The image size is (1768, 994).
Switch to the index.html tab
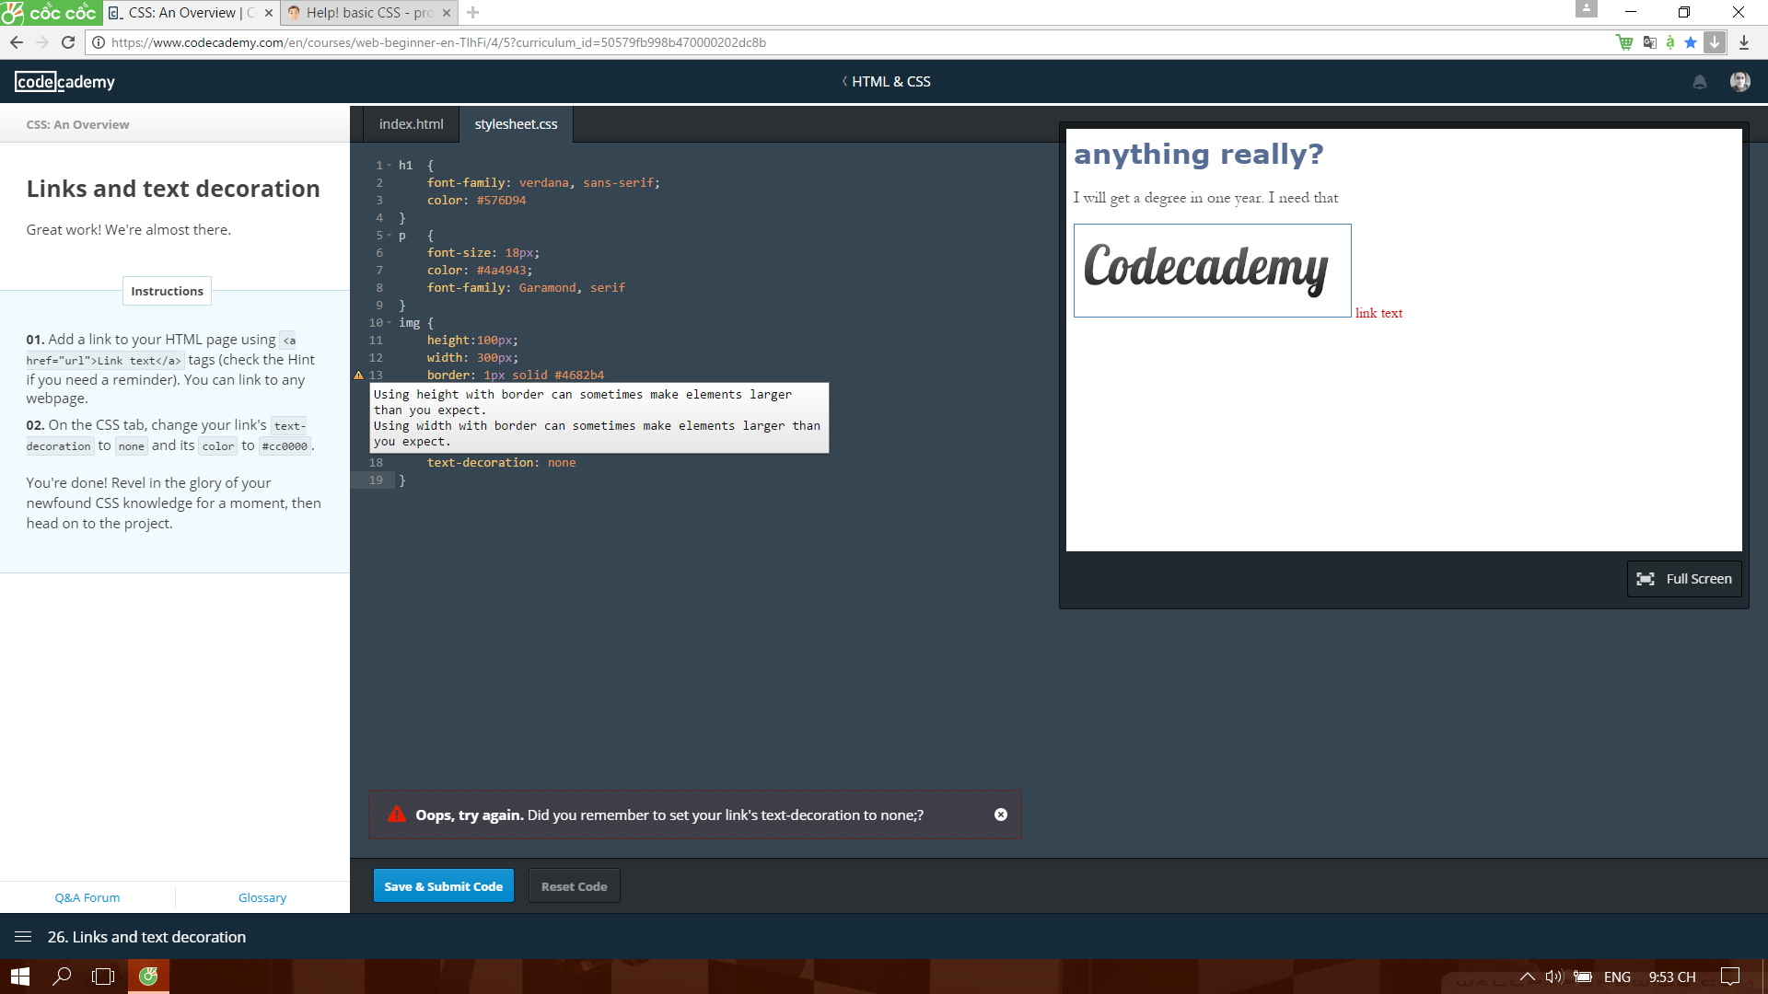coord(411,124)
